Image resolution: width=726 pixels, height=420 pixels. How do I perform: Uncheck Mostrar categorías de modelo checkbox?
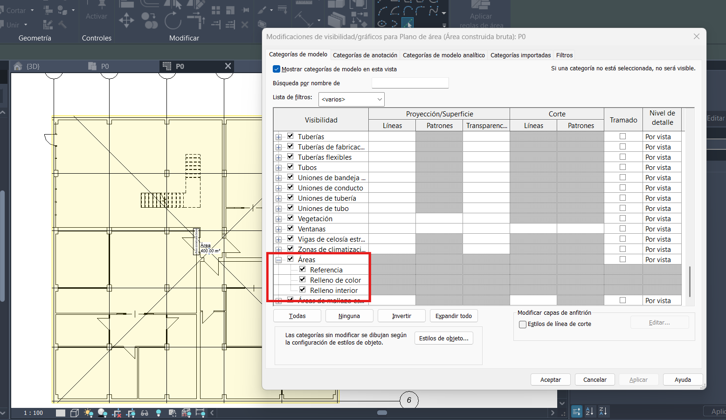(x=277, y=69)
